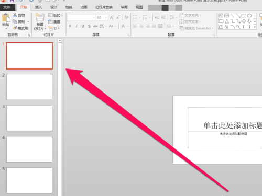Click the font color A button
The image size is (262, 196).
coord(123,26)
